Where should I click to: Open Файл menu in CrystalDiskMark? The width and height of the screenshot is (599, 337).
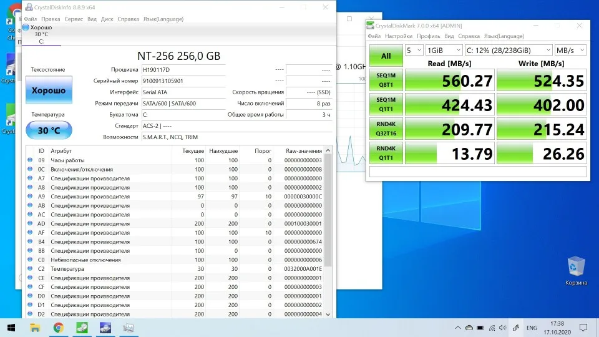374,36
